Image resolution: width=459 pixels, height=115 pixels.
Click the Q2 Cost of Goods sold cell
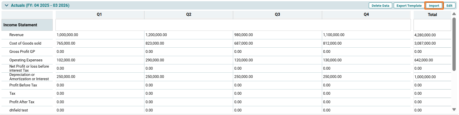click(x=155, y=43)
